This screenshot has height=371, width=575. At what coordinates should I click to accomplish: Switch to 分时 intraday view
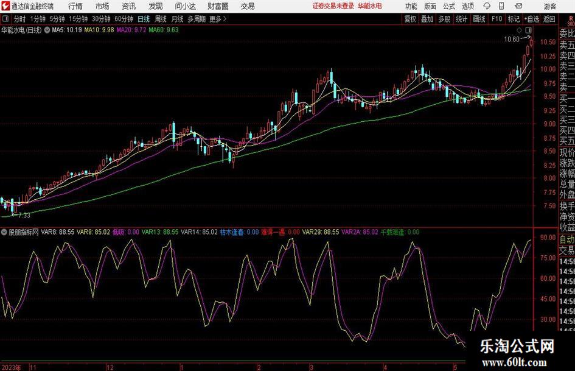point(20,19)
